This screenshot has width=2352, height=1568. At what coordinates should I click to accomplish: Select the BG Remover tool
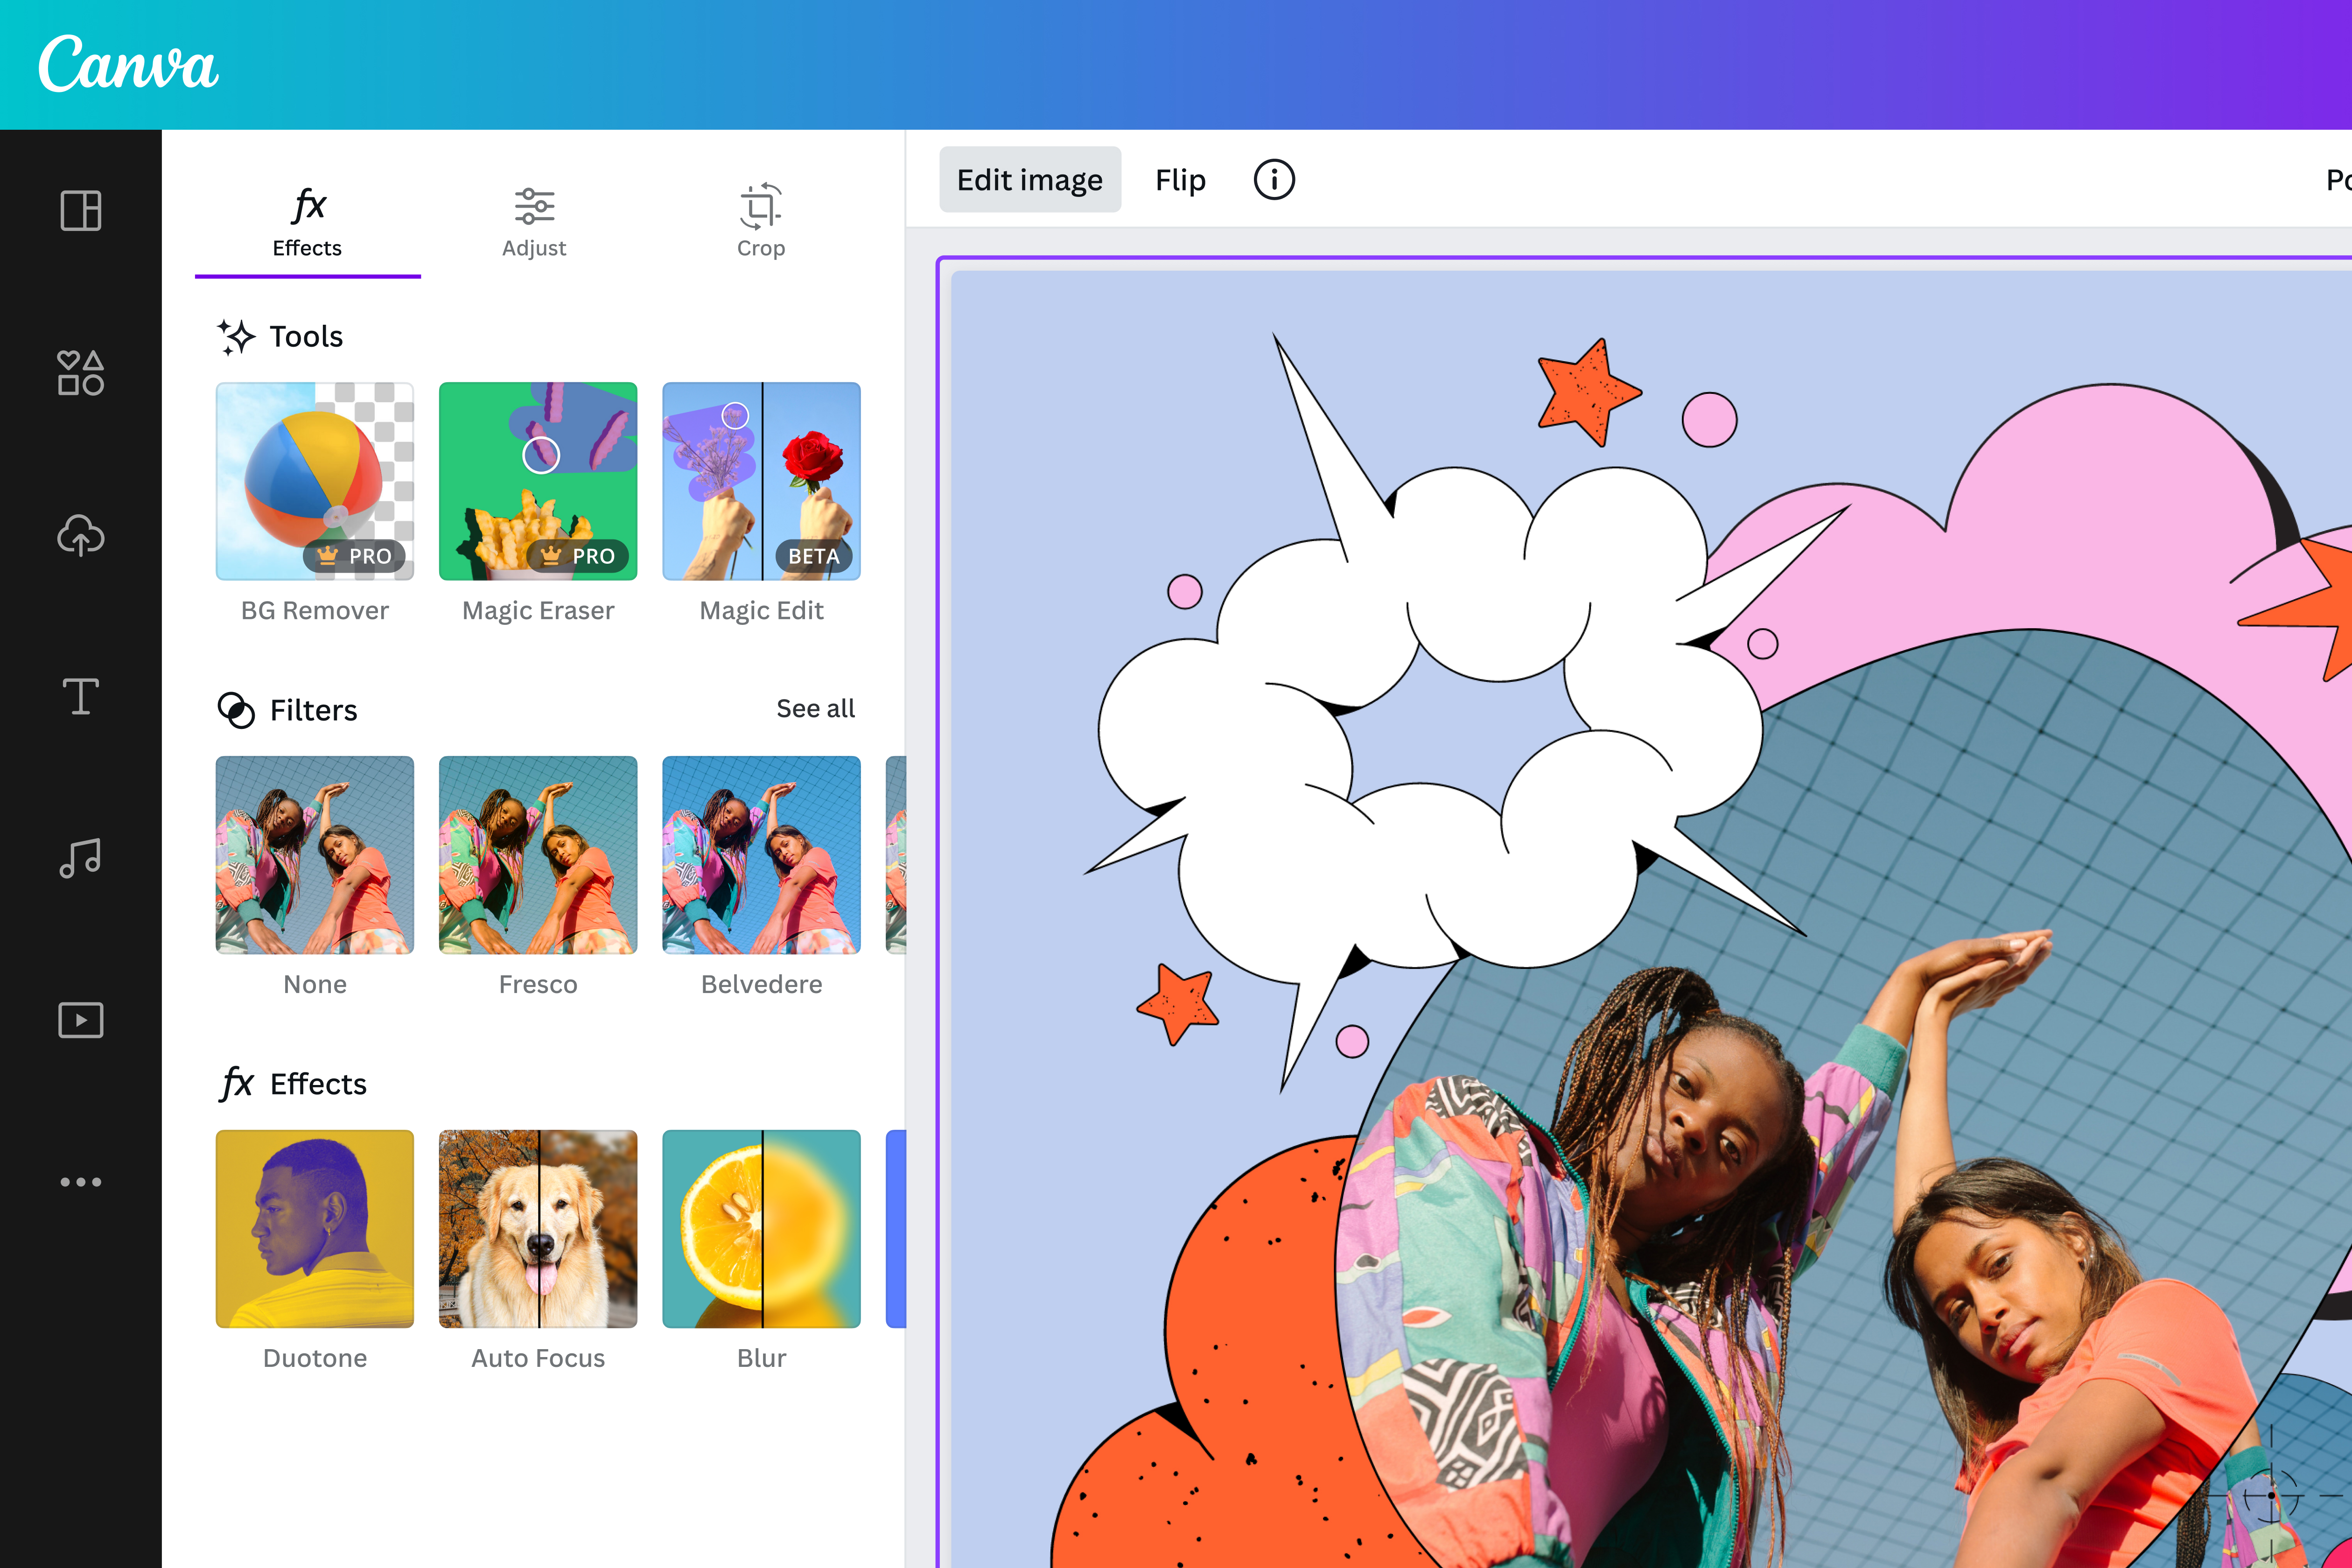[314, 482]
